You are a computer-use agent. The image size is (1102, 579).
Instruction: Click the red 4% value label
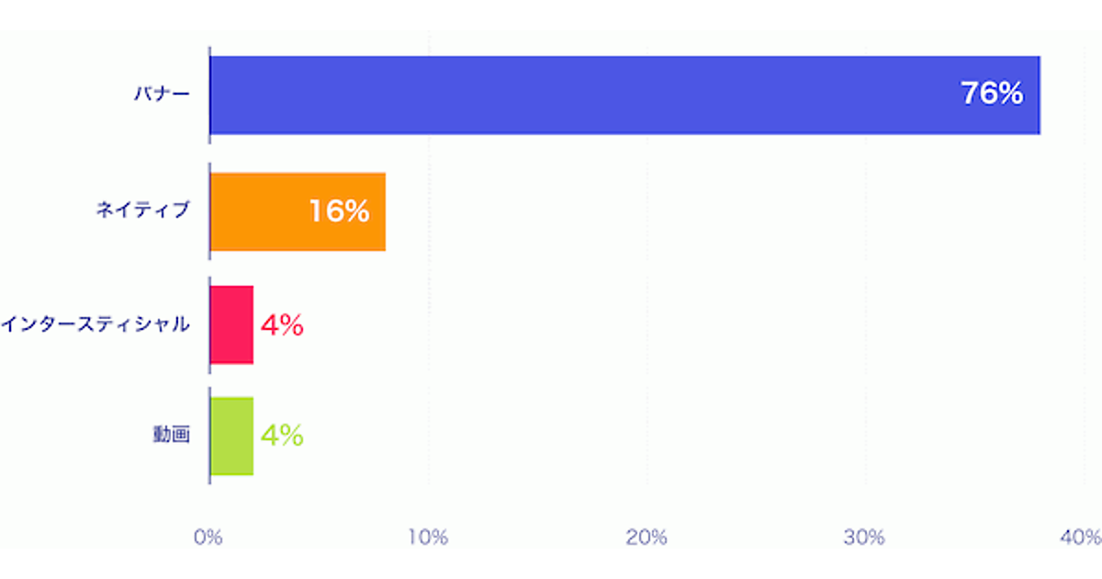[282, 325]
